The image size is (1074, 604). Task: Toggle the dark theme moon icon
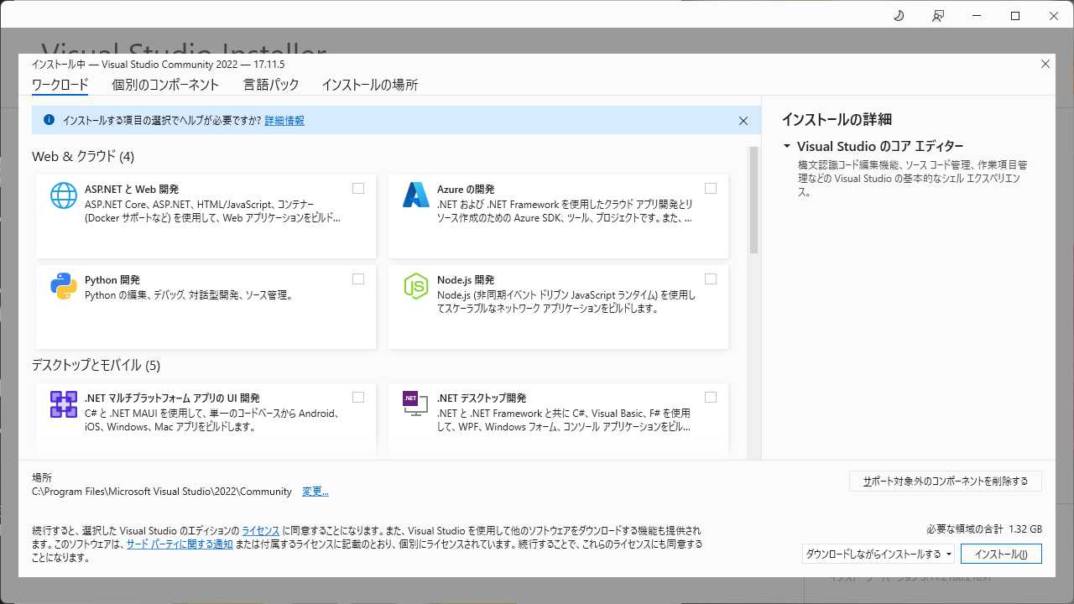pyautogui.click(x=899, y=16)
